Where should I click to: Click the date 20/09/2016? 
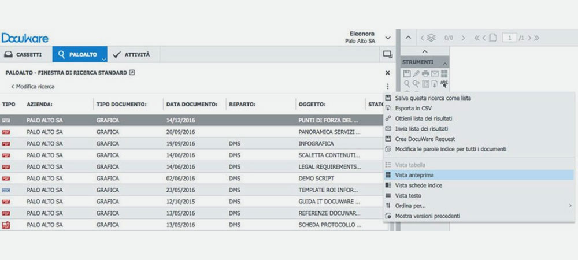coord(180,132)
